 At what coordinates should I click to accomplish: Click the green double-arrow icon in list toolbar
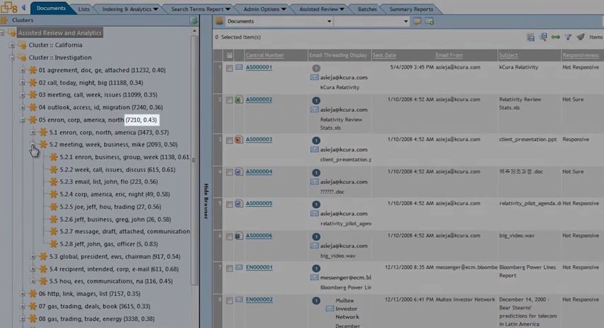tap(556, 37)
